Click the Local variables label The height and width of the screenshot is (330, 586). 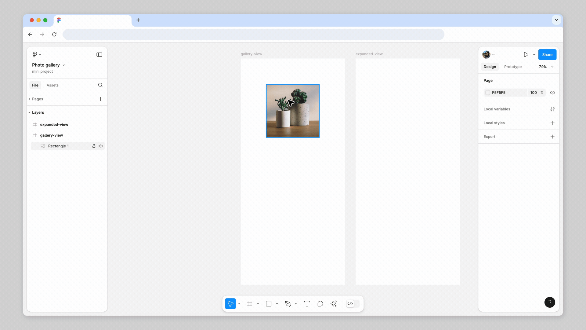[x=497, y=109]
